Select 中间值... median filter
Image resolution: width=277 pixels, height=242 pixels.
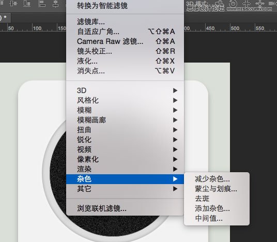pos(217,218)
